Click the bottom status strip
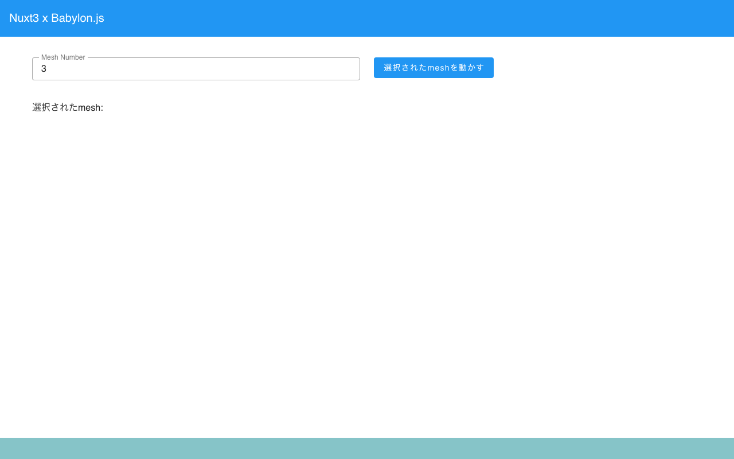Viewport: 734px width, 459px height. (367, 448)
